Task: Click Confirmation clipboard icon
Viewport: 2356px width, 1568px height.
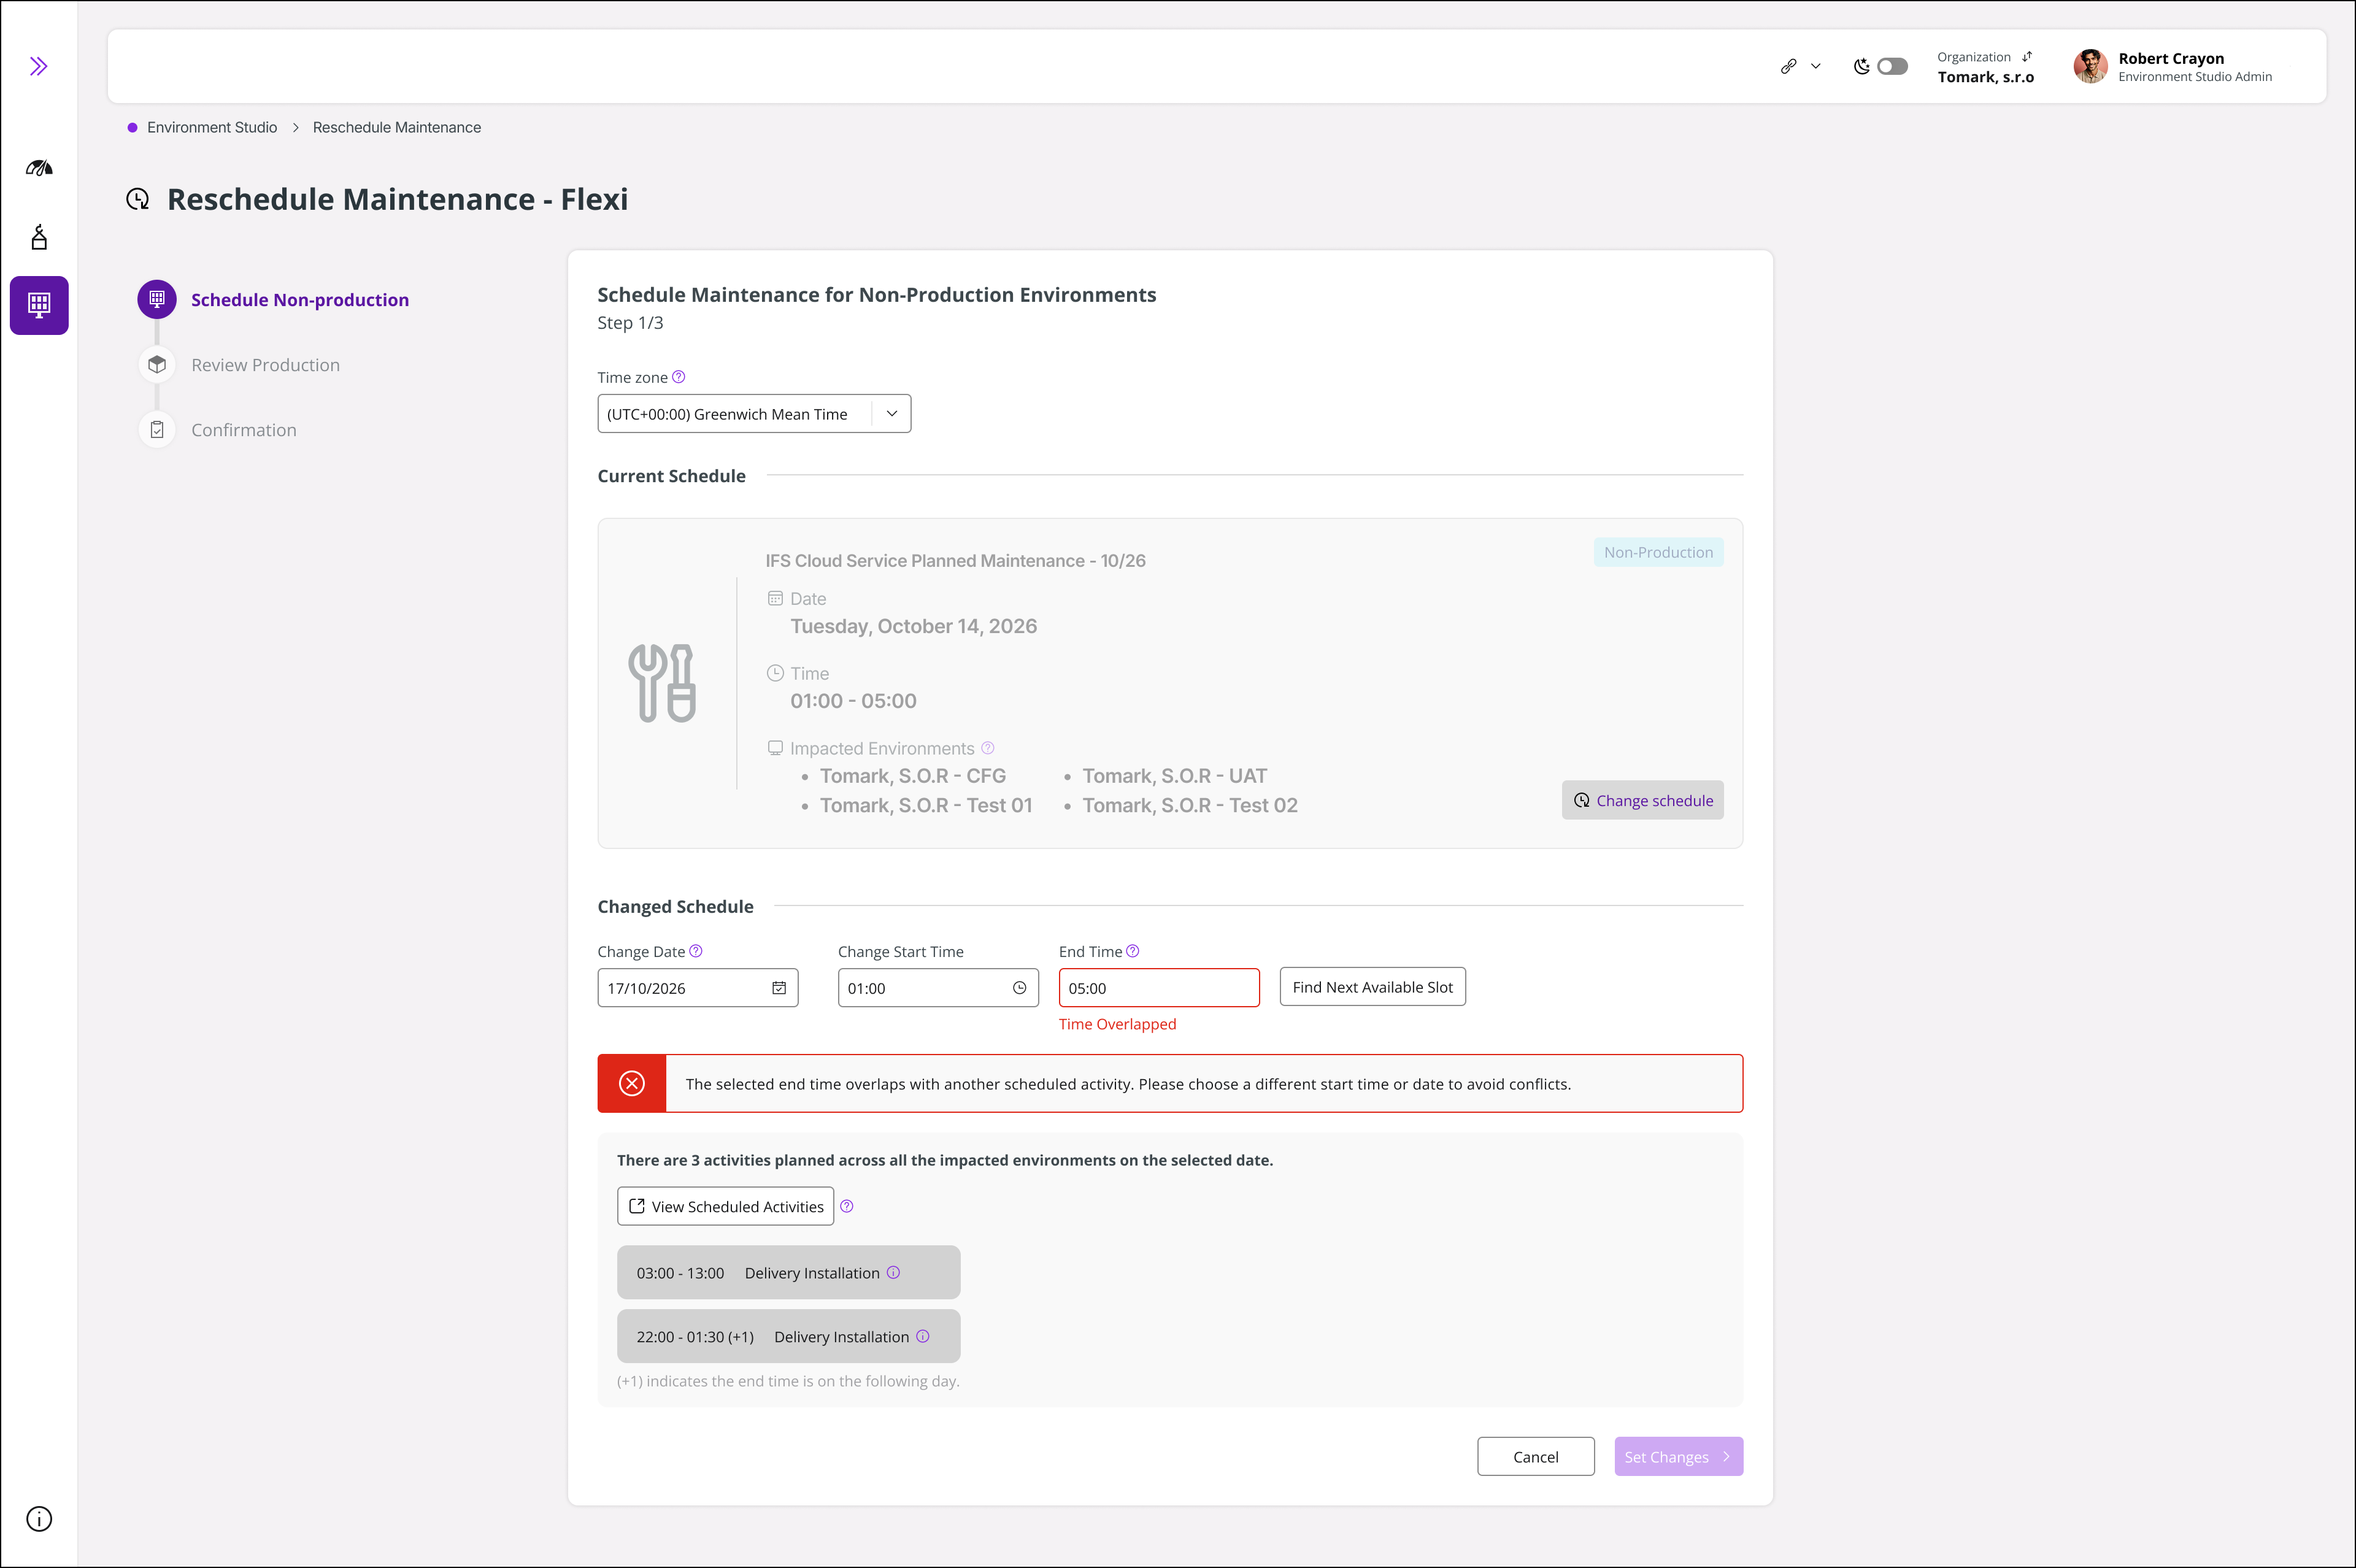Action: pyautogui.click(x=157, y=429)
